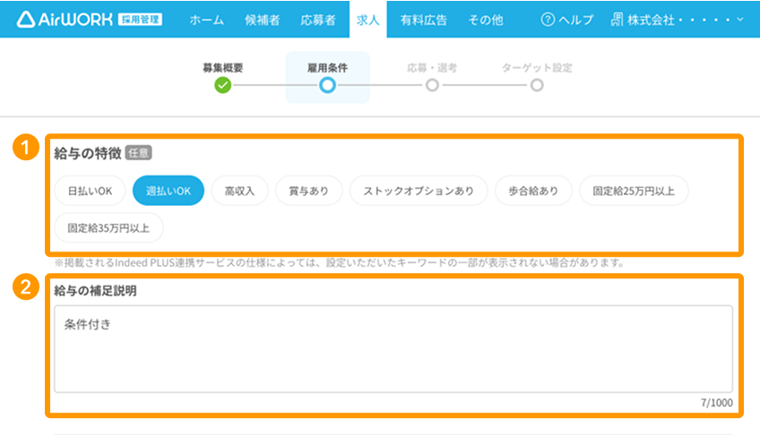Screen dimensions: 760x435
Task: Deselect the 週払いOK tag
Action: click(x=168, y=191)
